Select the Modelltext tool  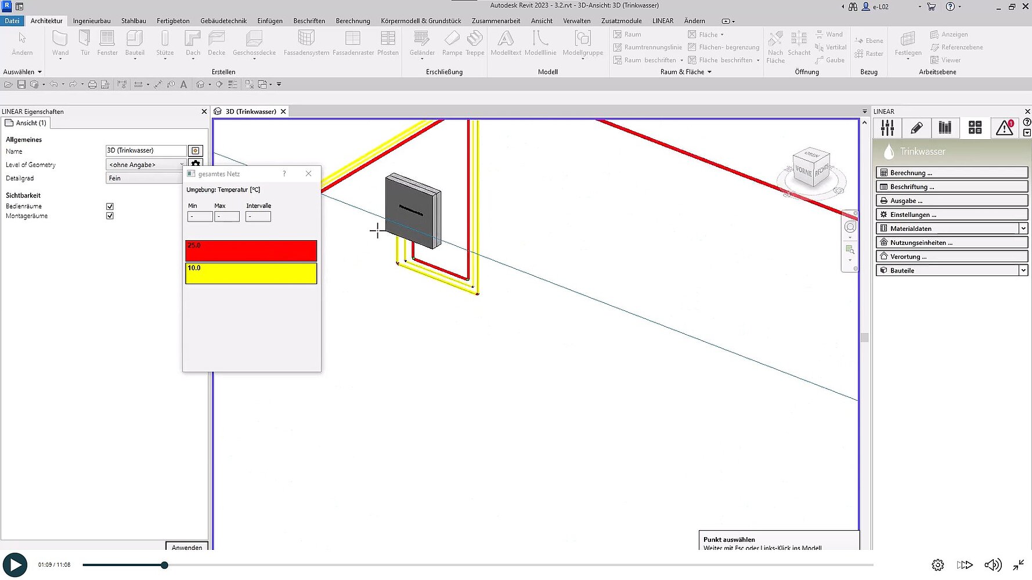(505, 43)
